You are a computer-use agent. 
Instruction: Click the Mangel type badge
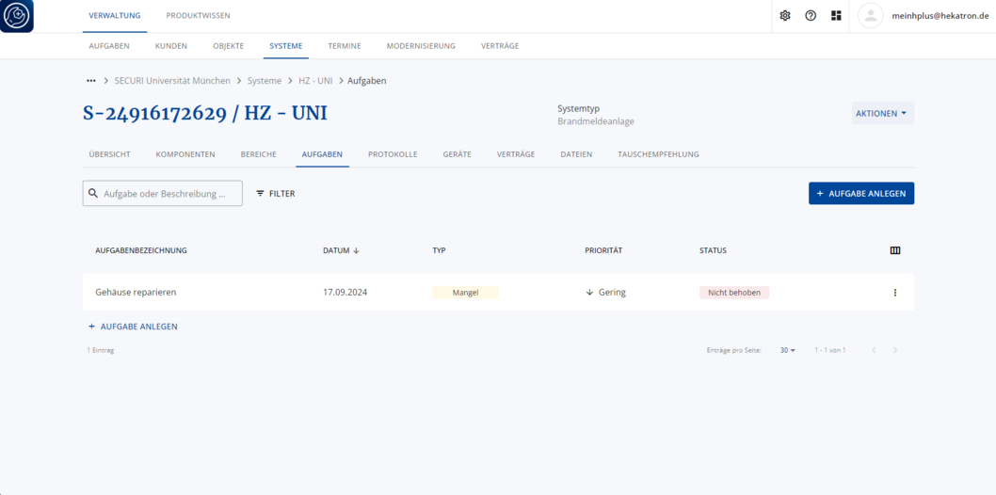pyautogui.click(x=466, y=293)
